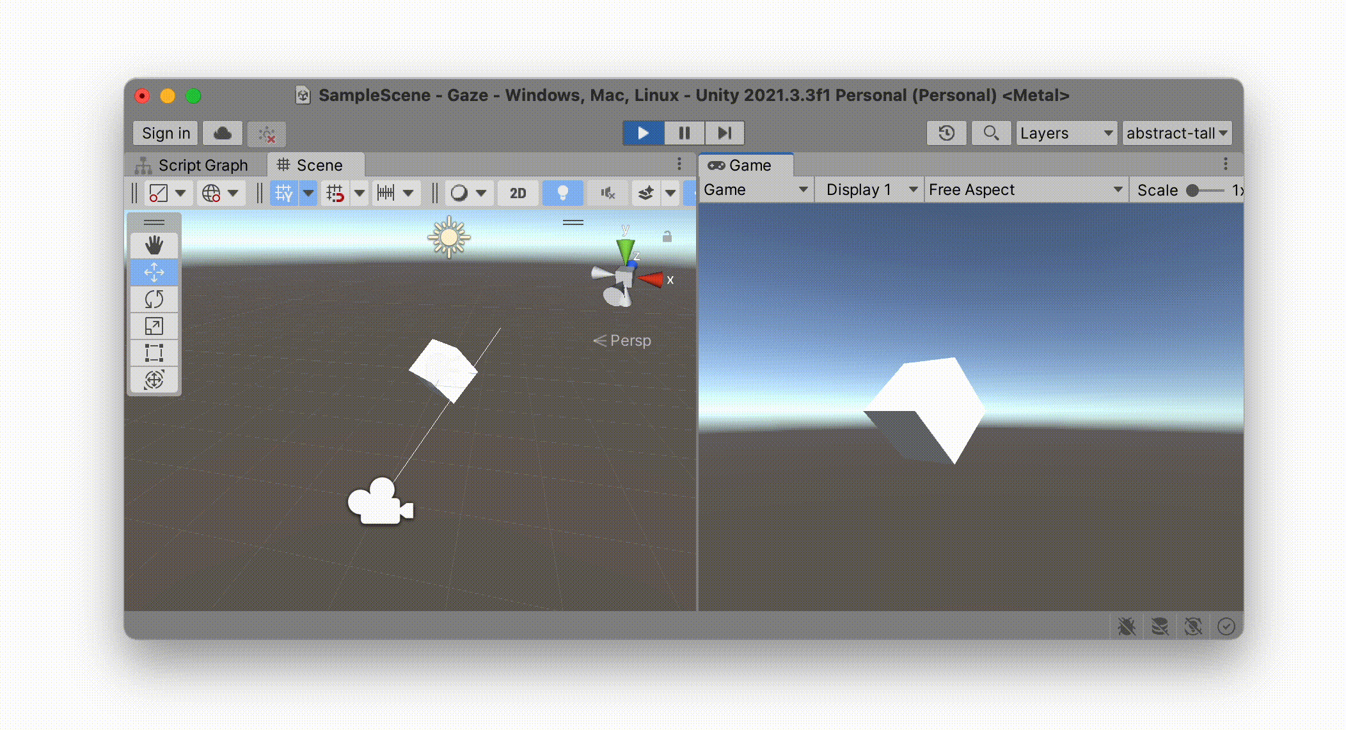Toggle 2D scene view mode

pos(518,193)
